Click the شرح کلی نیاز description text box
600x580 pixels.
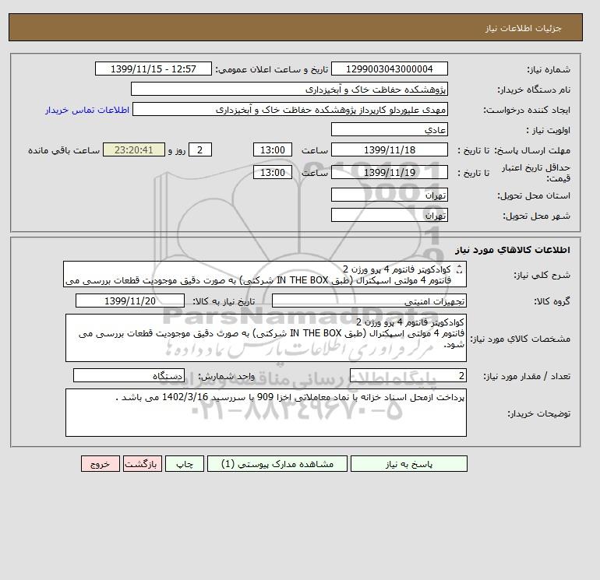click(265, 274)
